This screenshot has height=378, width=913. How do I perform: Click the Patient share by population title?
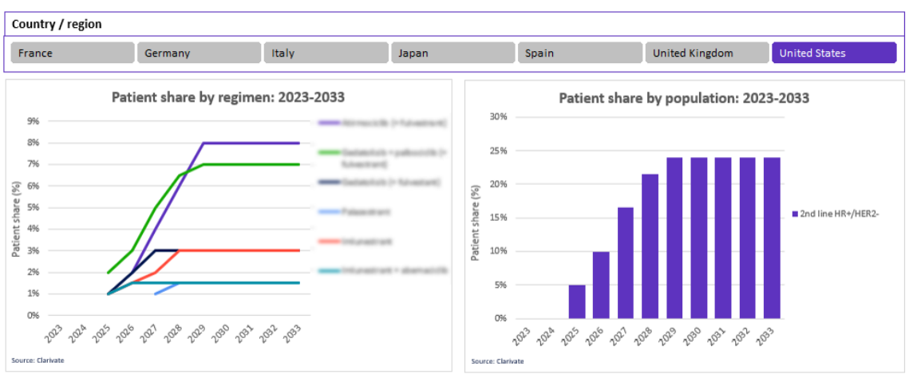684,99
